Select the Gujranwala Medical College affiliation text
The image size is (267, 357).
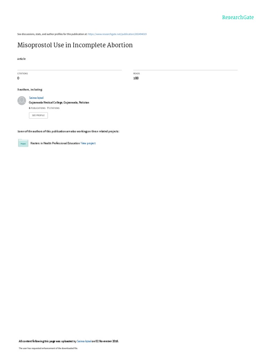coord(59,103)
